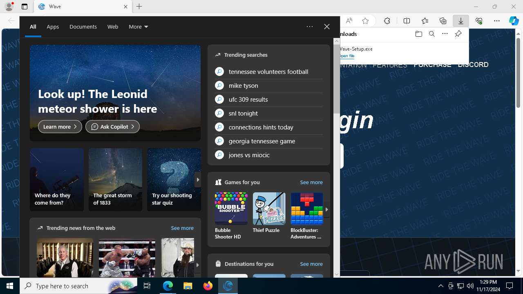Viewport: 523px width, 294px height.
Task: Click the taskbar search input field
Action: pos(78,286)
